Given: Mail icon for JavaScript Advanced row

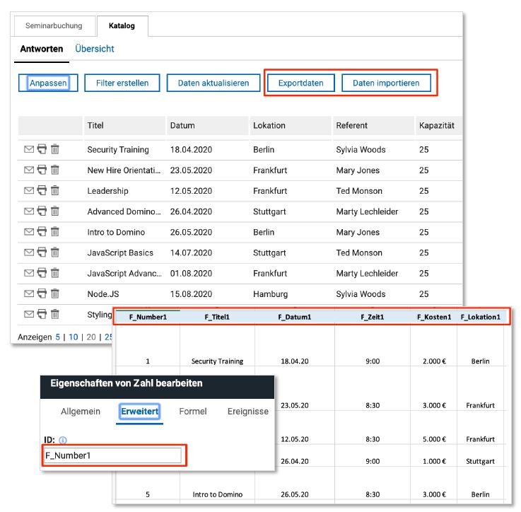Looking at the screenshot, I should (x=29, y=273).
